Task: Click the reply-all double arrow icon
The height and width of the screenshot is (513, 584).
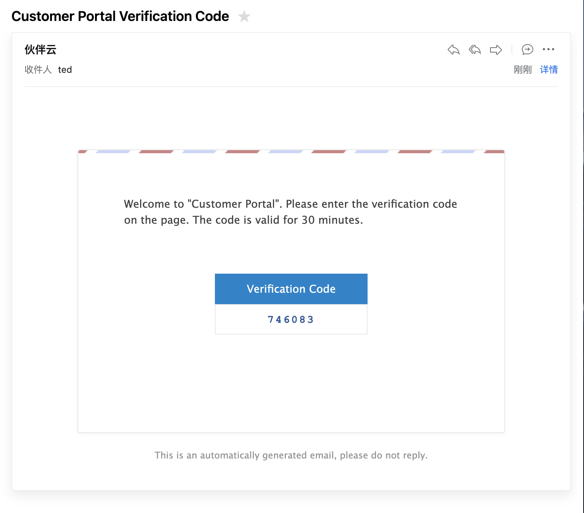Action: [475, 50]
